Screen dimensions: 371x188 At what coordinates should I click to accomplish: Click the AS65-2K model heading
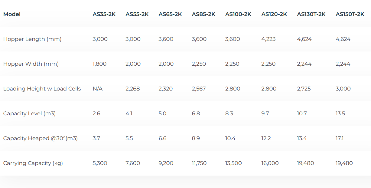tap(170, 14)
